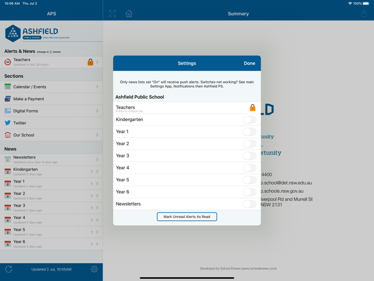Image resolution: width=374 pixels, height=281 pixels.
Task: Tap the Kindergarten news calendar icon
Action: (7, 171)
